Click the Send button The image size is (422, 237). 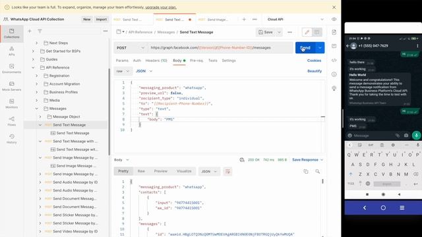tap(305, 48)
